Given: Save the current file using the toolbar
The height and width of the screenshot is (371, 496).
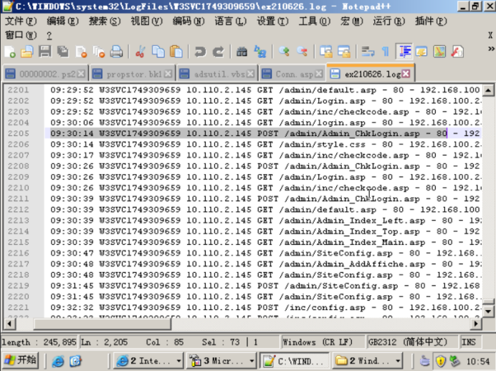Looking at the screenshot, I should pyautogui.click(x=44, y=52).
